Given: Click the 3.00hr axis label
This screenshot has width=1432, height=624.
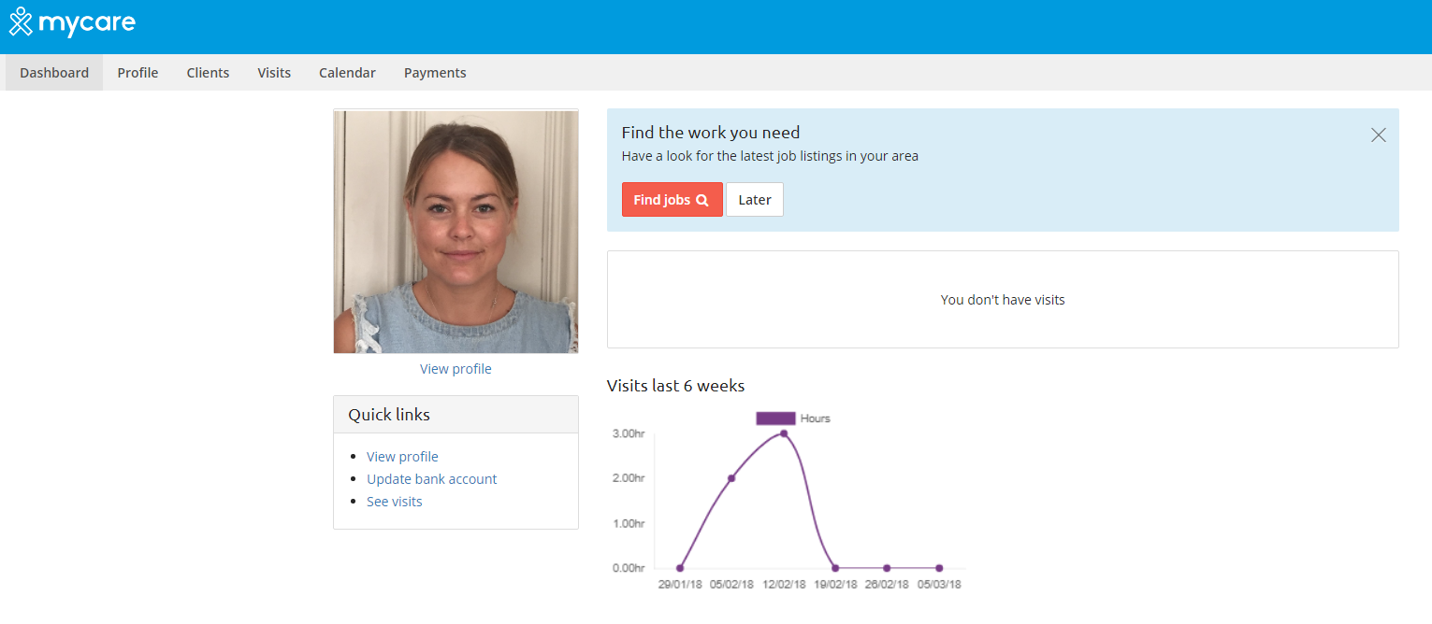Looking at the screenshot, I should pos(629,433).
